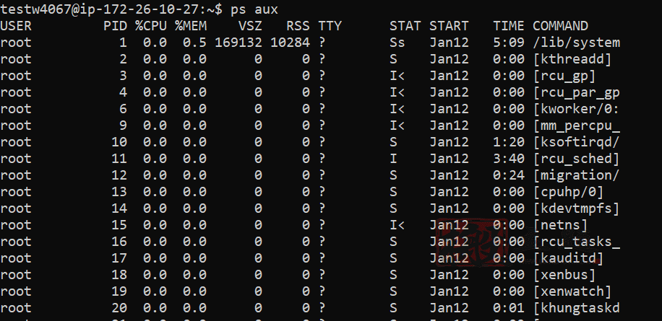
Task: Click the [rcu_tasks_ command entry
Action: coord(576,242)
